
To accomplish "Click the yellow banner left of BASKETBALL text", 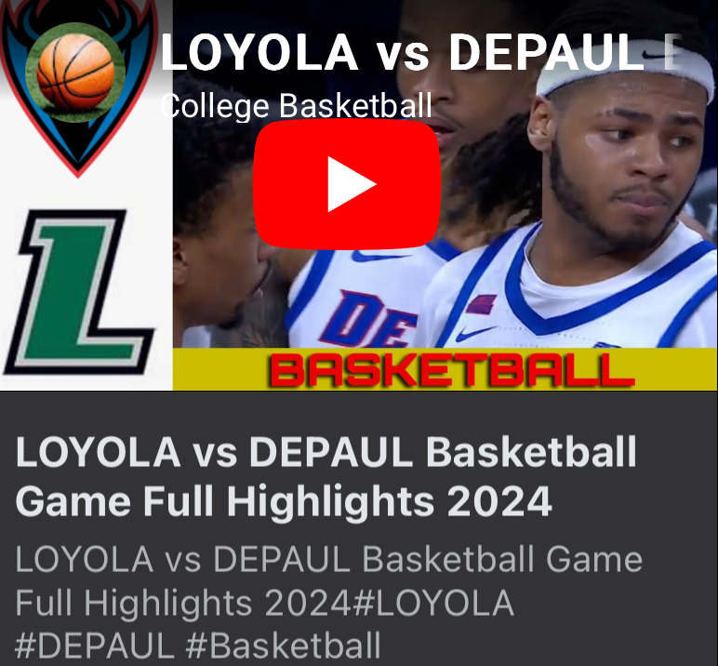I will [x=220, y=369].
